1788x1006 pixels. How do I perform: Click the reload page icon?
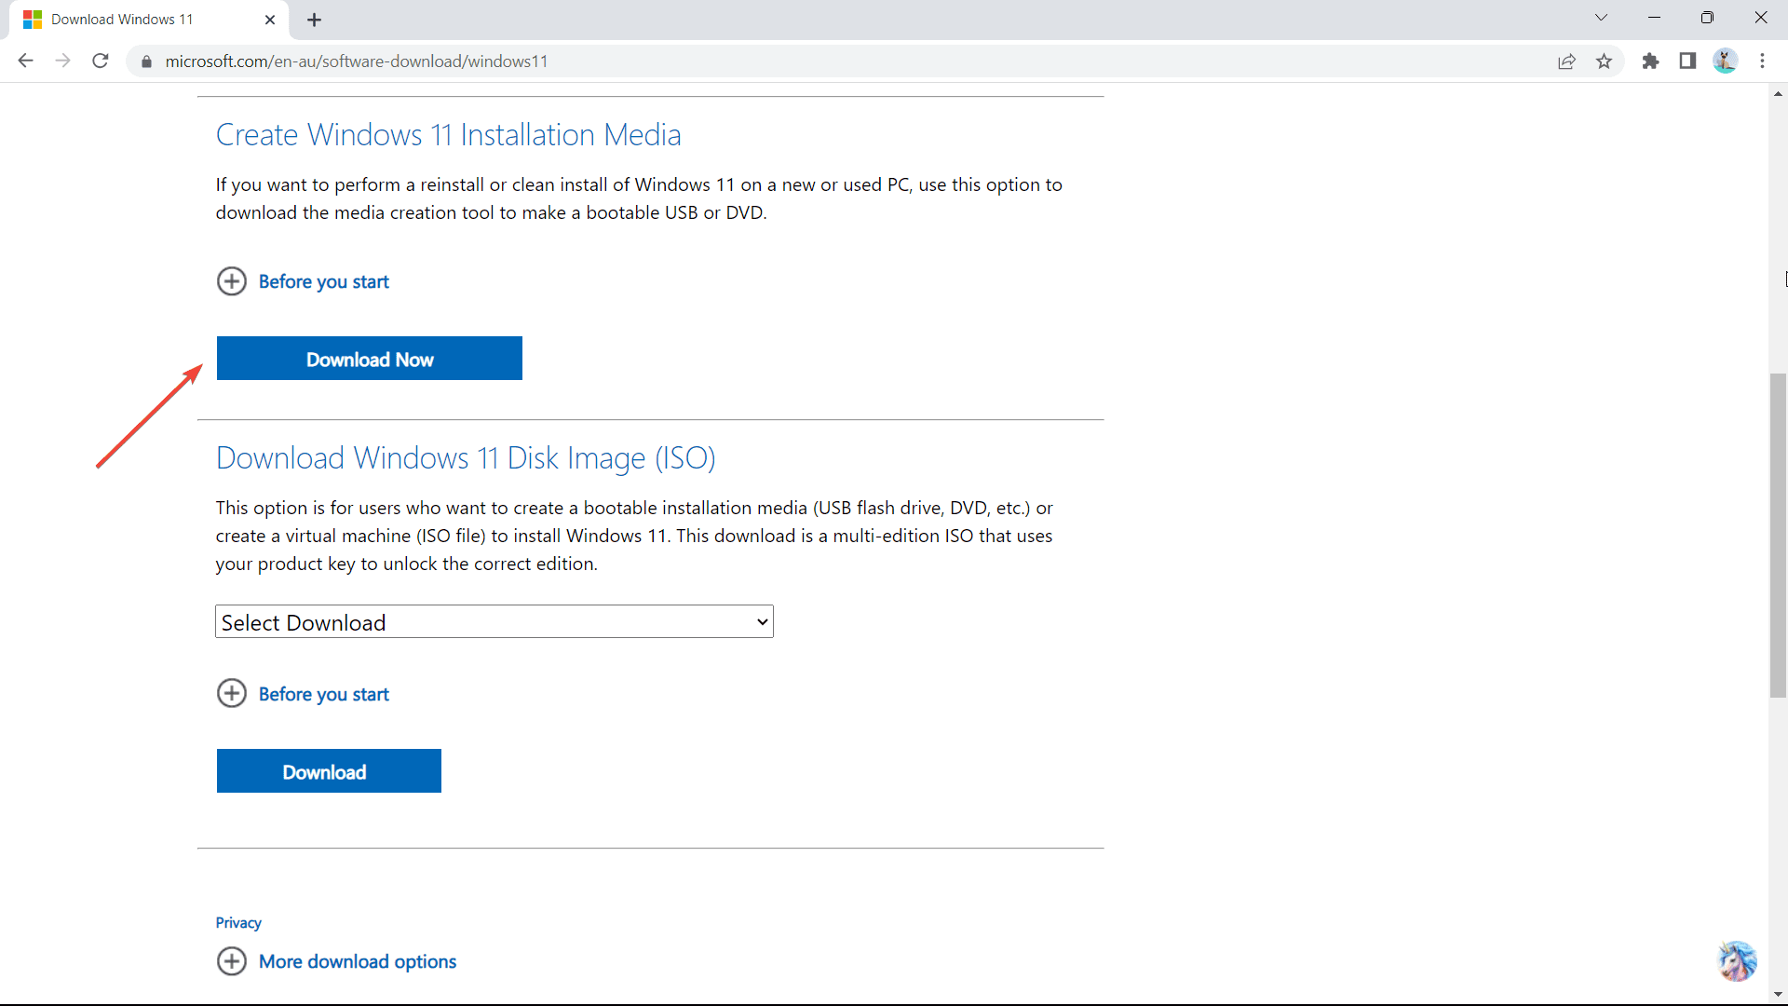[x=101, y=61]
